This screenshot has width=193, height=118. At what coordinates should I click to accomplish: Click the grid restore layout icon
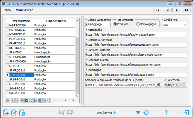(x=44, y=100)
